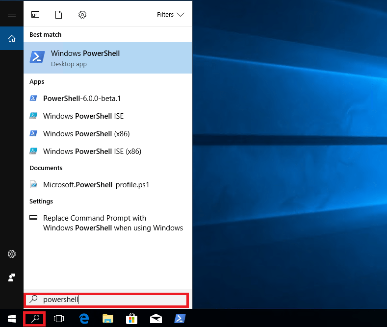Expand the Filters dropdown

point(170,15)
